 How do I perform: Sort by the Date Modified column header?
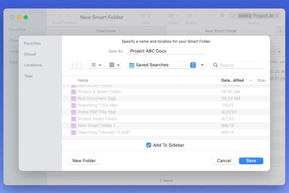pyautogui.click(x=233, y=80)
